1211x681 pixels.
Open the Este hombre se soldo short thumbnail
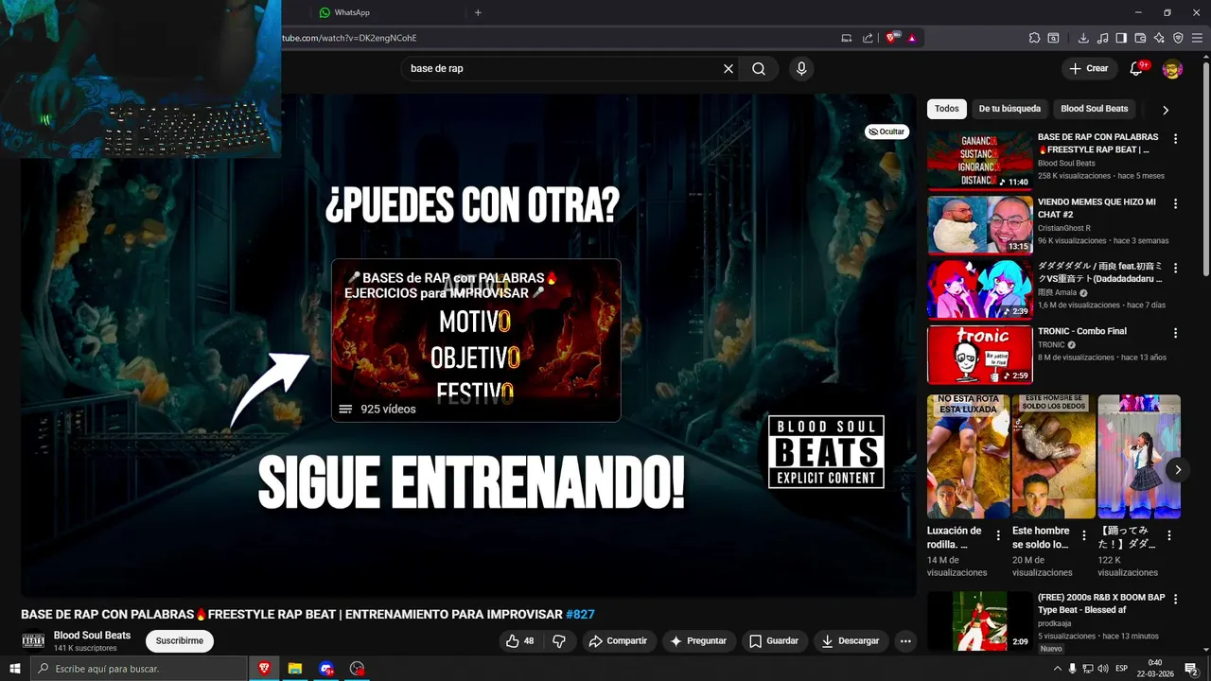pyautogui.click(x=1054, y=457)
